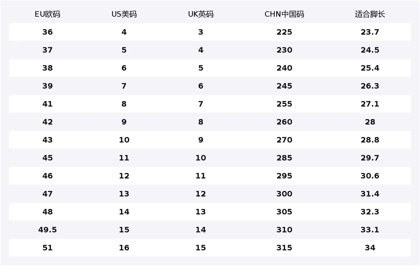Click the UK英码 column header
420x266 pixels.
coord(201,14)
